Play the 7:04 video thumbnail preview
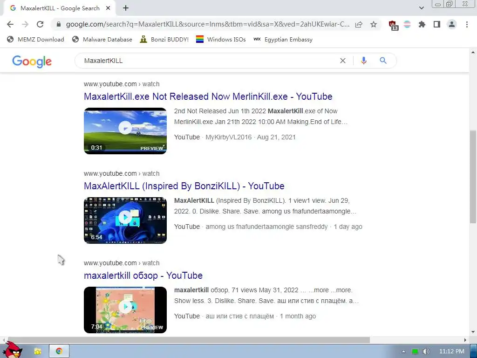Screen dimensions: 477x358 click(125, 310)
